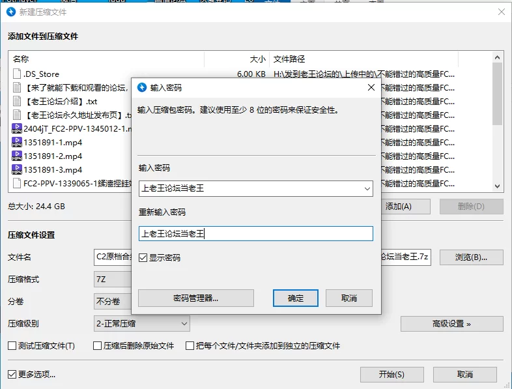Viewport: 512px width, 389px height.
Task: Click the file list scrollbar down arrow
Action: [497, 186]
